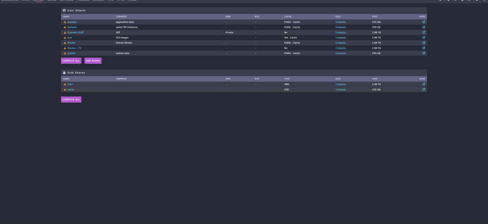Open the appdata share settings
Viewport: 488px width, 224px height.
tap(72, 22)
